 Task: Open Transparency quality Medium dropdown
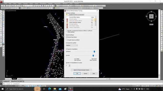tap(72, 45)
